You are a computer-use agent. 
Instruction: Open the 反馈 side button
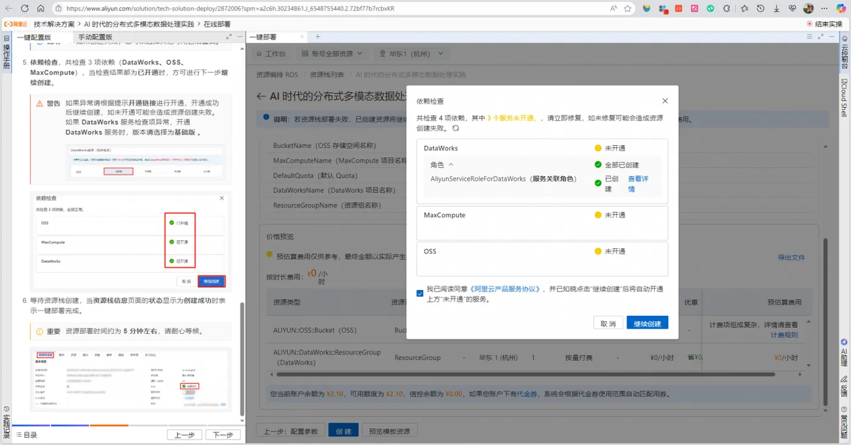(x=844, y=386)
